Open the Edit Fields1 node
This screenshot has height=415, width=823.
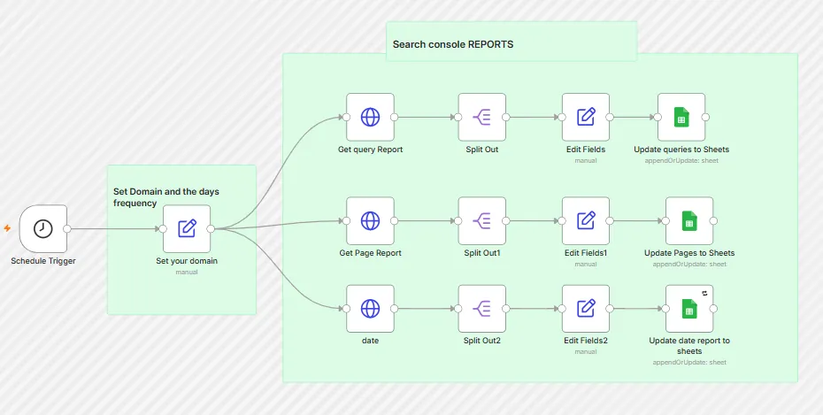click(586, 221)
